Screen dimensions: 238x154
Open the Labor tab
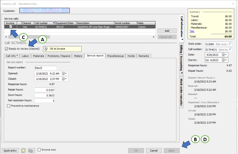point(25,56)
